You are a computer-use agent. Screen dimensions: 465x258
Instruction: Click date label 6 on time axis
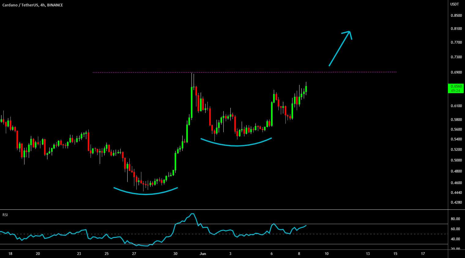click(272, 254)
